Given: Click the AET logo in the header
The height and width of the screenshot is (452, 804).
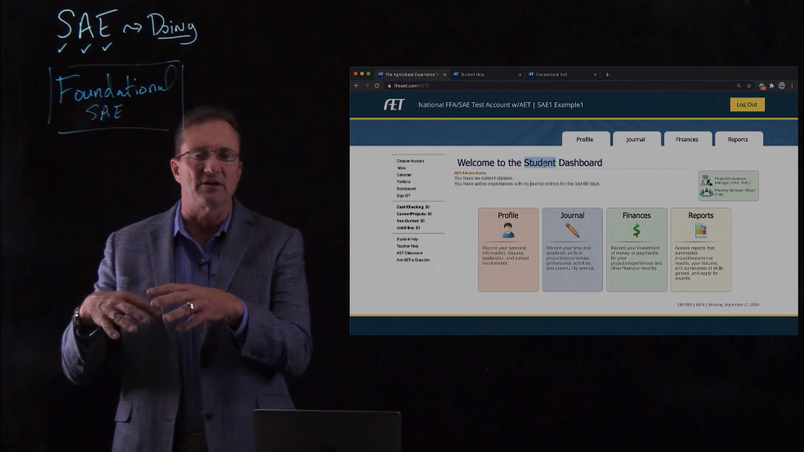Looking at the screenshot, I should point(394,105).
